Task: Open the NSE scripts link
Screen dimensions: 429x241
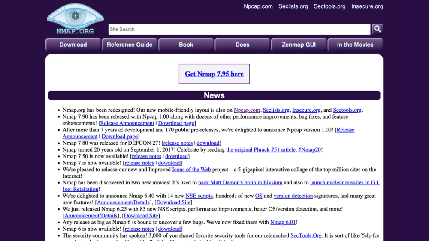Action: pos(199,196)
